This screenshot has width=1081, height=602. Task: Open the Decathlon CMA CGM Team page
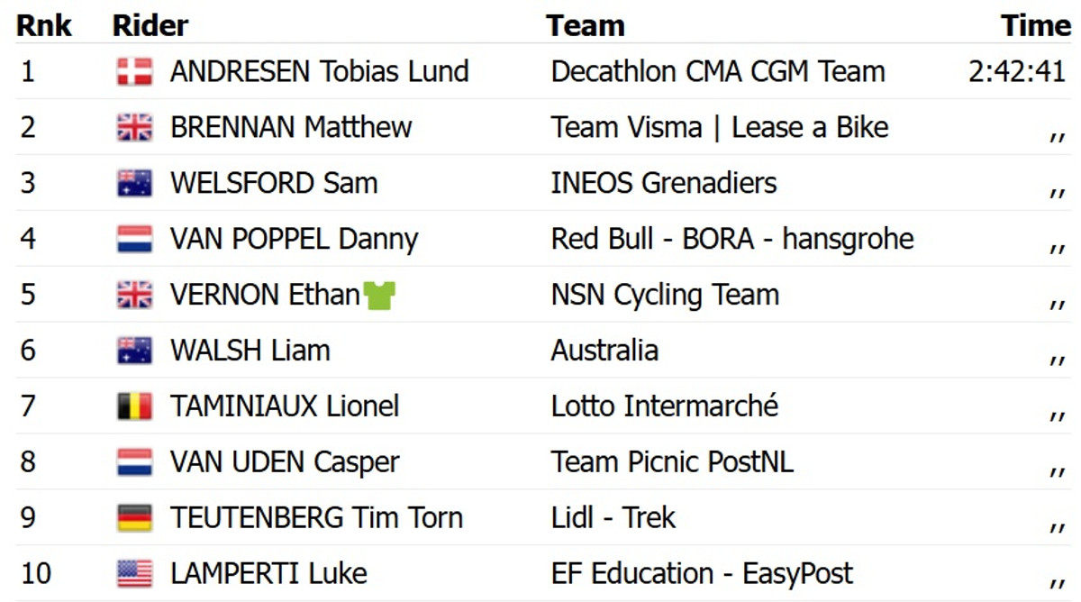tap(718, 72)
